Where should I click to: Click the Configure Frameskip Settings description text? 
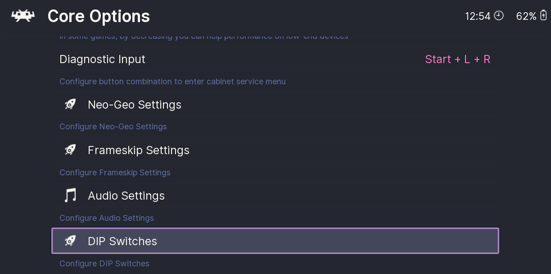tap(115, 173)
